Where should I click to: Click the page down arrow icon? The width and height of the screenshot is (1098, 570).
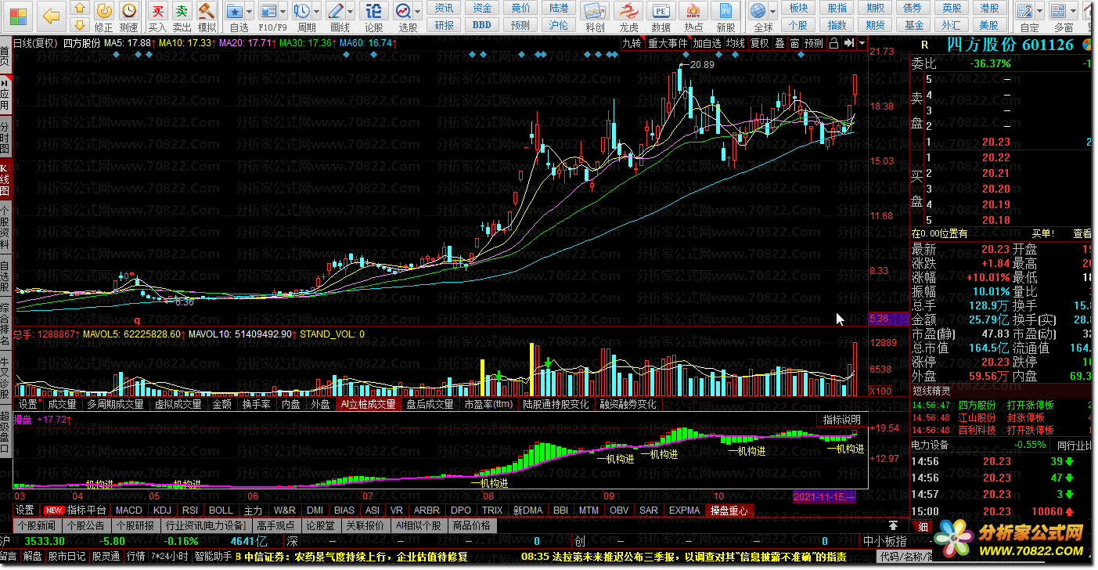[x=79, y=25]
